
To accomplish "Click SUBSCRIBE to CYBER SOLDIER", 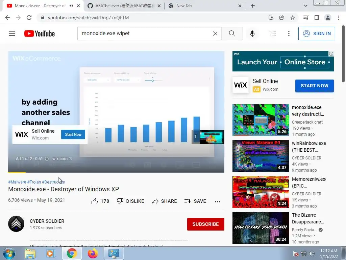I will pyautogui.click(x=206, y=224).
